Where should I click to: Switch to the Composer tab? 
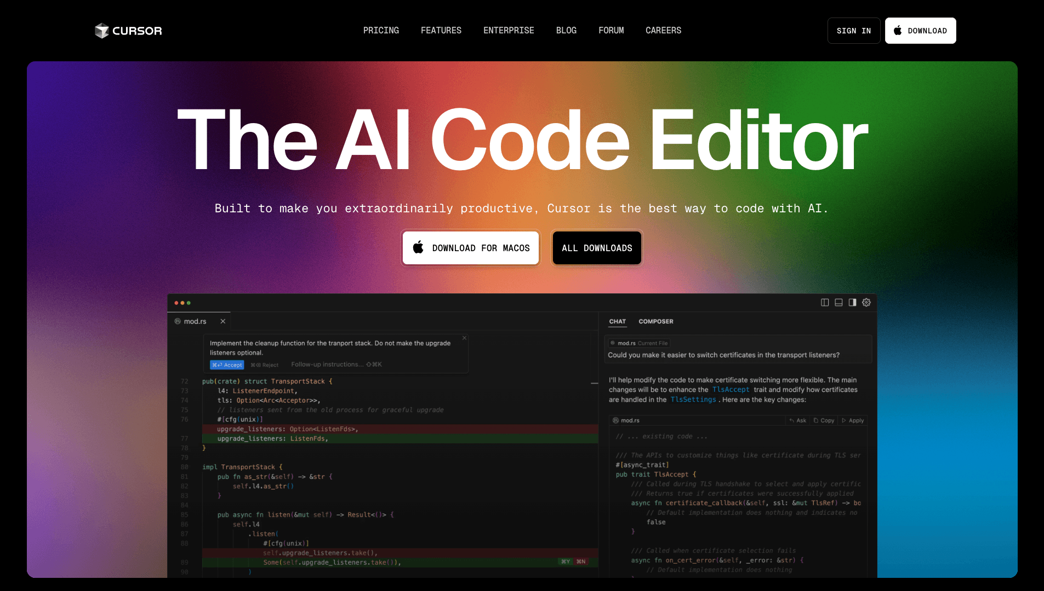[x=656, y=322]
